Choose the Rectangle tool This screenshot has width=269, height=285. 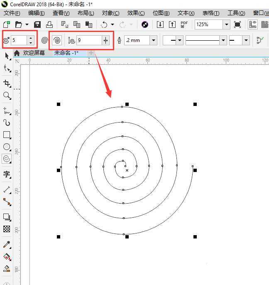tap(7, 135)
